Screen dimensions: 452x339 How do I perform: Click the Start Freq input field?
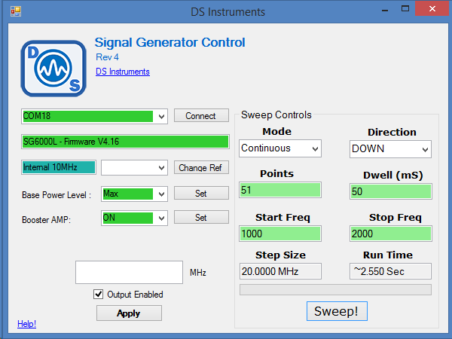tap(281, 234)
